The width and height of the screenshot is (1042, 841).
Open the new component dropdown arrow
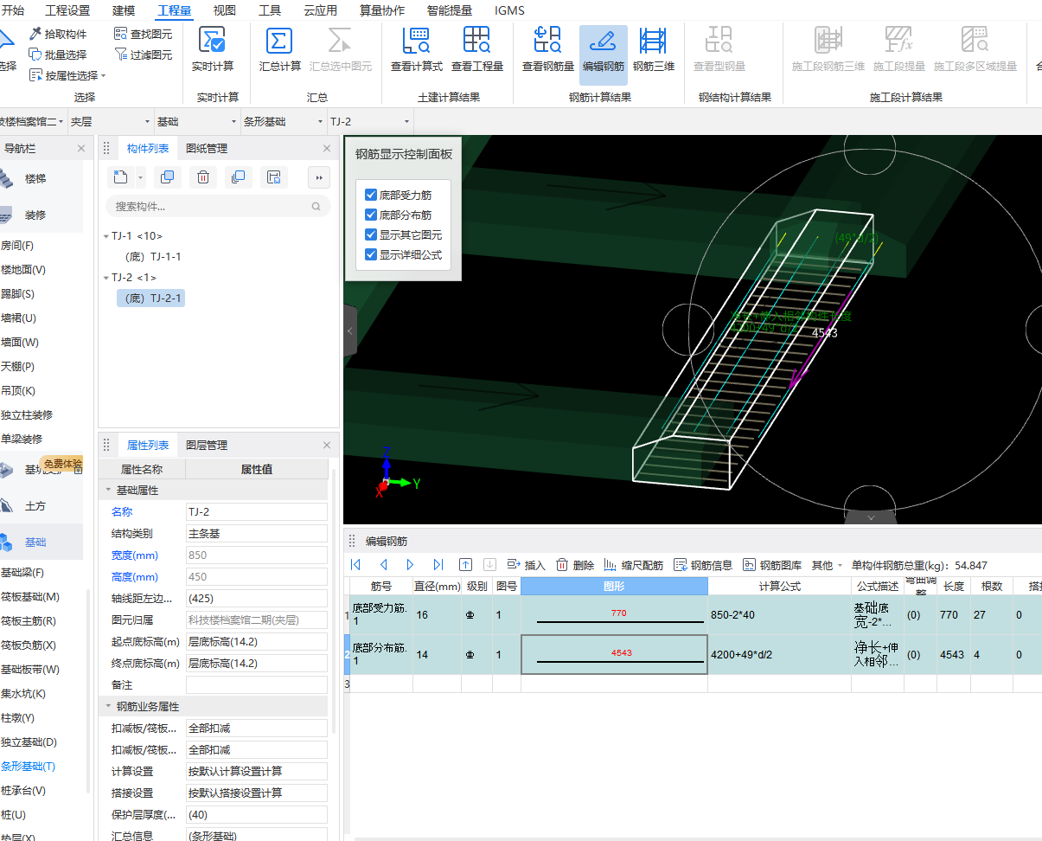point(140,177)
